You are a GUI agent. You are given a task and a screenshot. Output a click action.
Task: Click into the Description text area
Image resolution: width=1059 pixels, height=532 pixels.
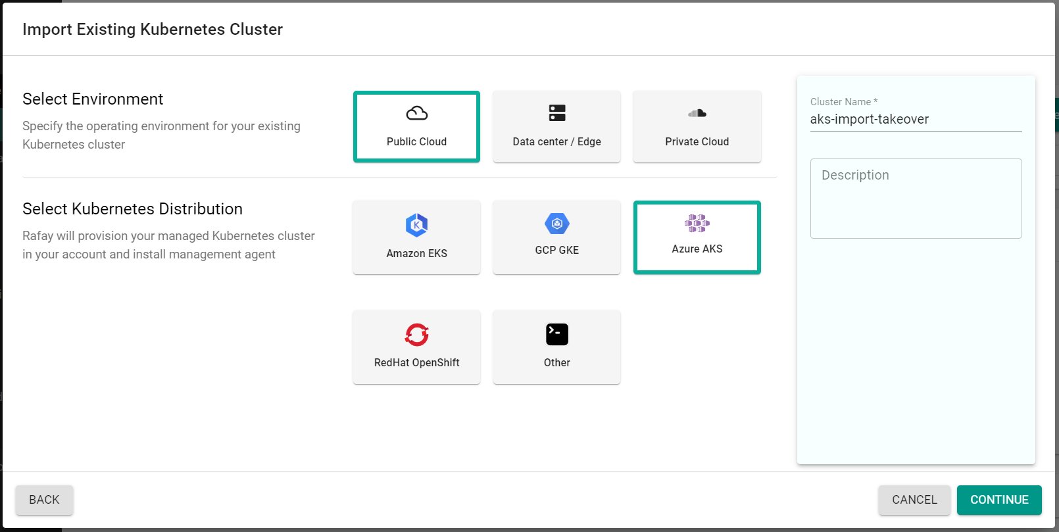click(916, 199)
